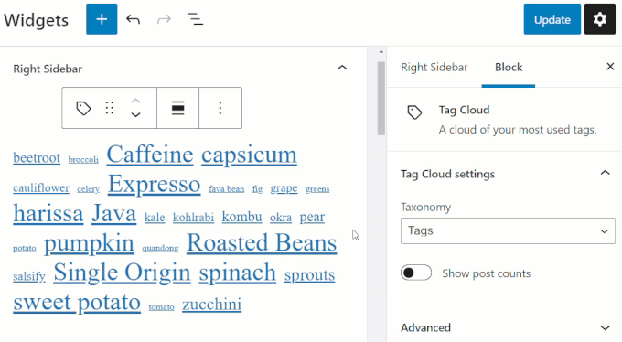This screenshot has height=342, width=622.
Task: Switch to the Right Sidebar tab
Action: [434, 67]
